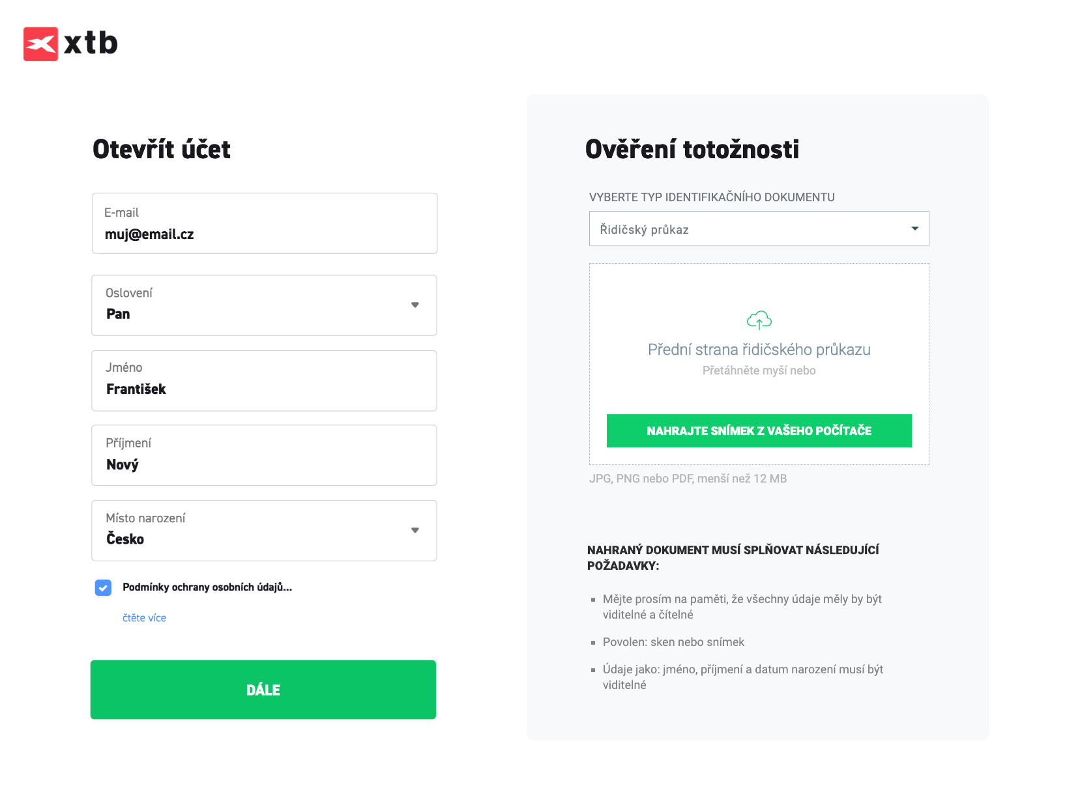The width and height of the screenshot is (1080, 799).
Task: Click the Přetáhněte myší nebo hint text
Action: pos(759,371)
